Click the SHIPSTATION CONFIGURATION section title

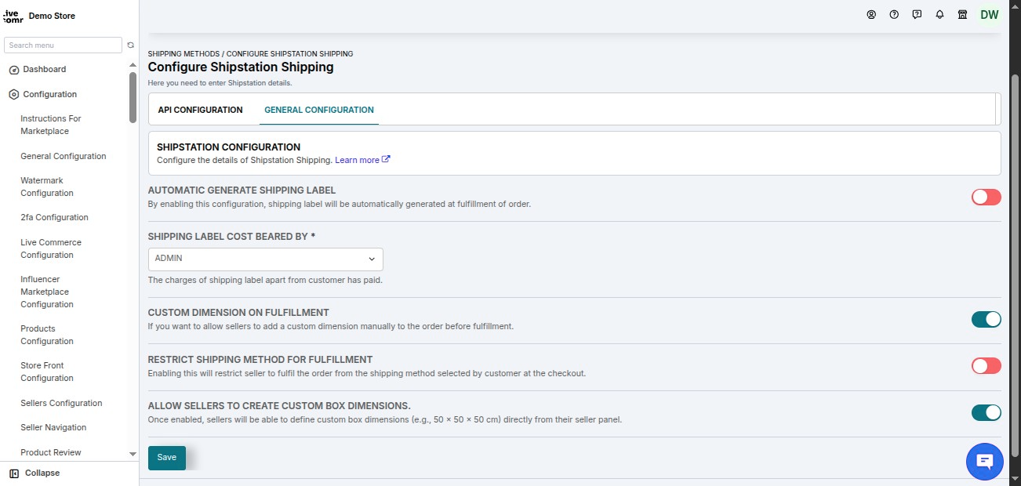click(x=228, y=147)
